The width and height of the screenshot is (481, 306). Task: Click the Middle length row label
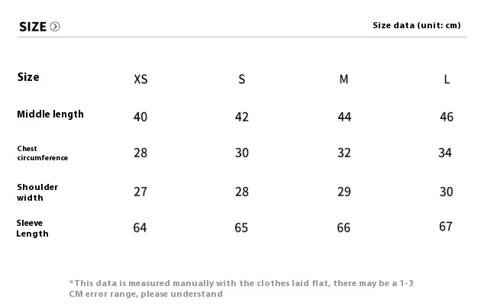(x=50, y=114)
